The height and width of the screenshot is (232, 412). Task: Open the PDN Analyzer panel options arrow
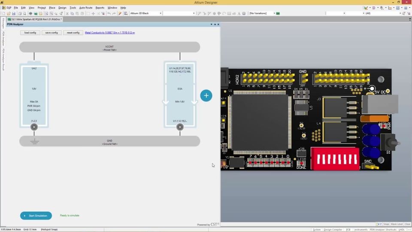coord(211,24)
